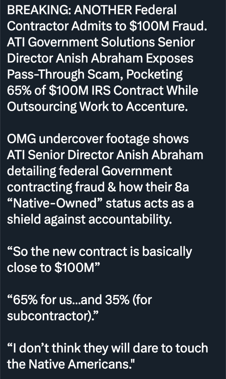The image size is (226, 379).
Task: Click the quote starting "So the new contract"
Action: point(99,251)
